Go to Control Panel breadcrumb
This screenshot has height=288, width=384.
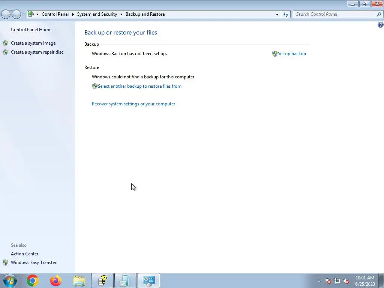tap(55, 14)
